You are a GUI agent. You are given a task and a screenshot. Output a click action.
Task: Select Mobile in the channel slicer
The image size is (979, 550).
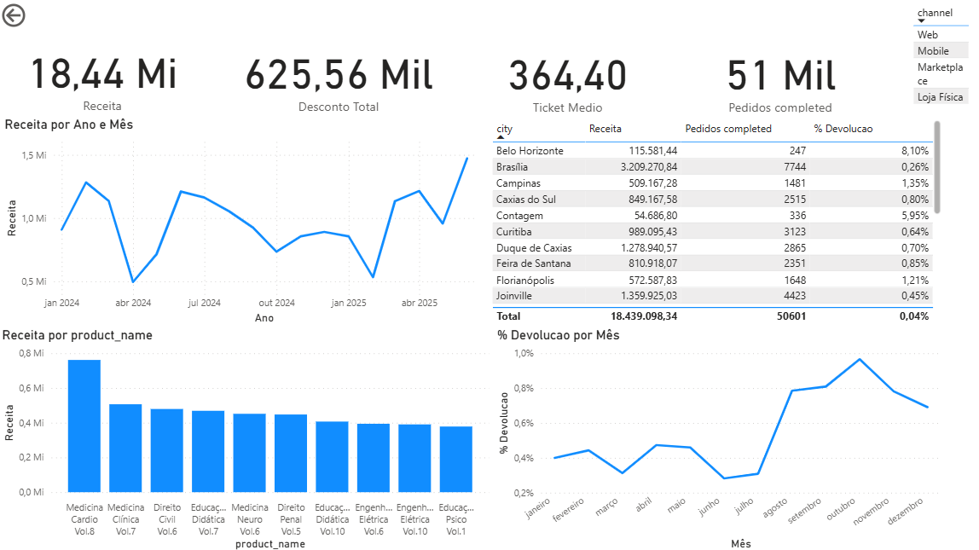point(933,51)
